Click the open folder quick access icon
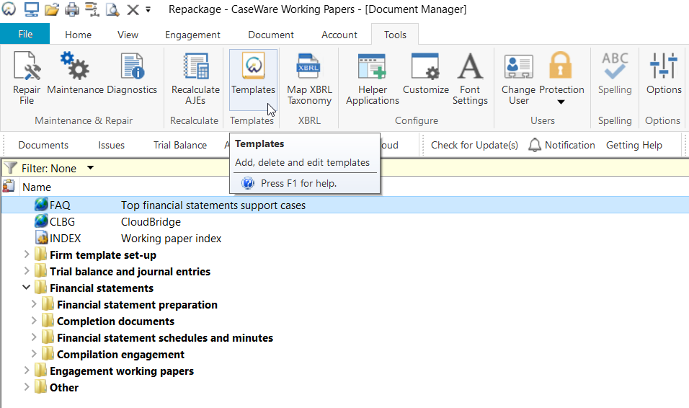Screen dimensions: 689x408 click(51, 9)
